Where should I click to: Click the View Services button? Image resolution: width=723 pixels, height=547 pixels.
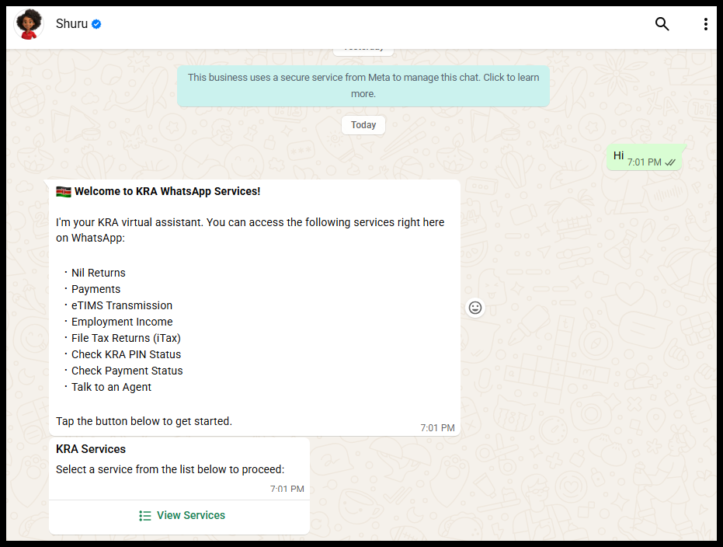coord(179,516)
